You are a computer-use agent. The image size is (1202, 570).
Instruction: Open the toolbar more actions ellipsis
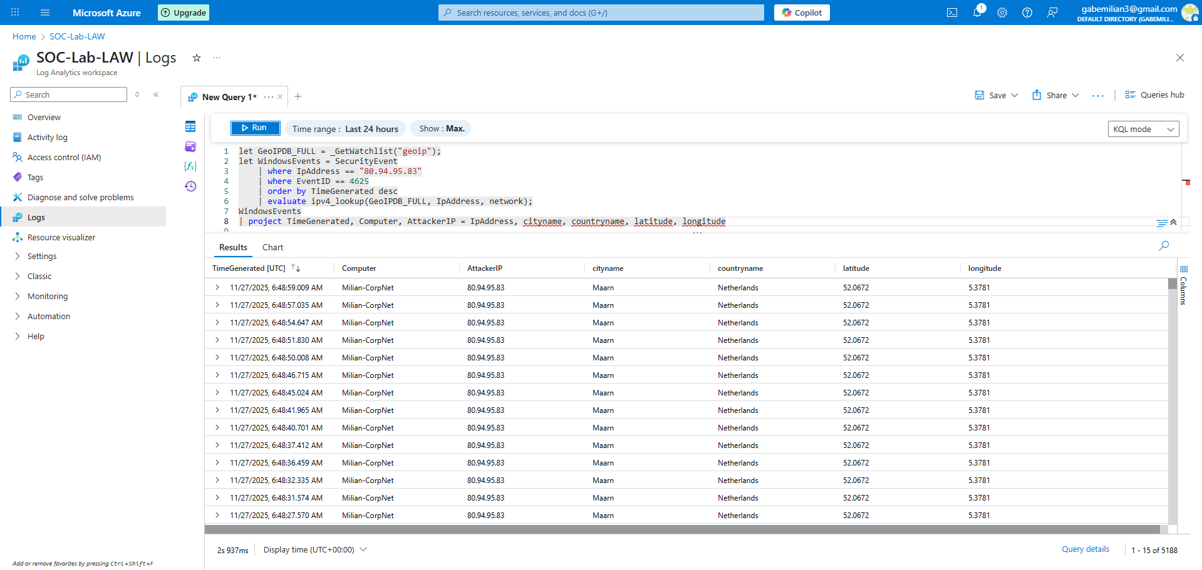pos(1098,95)
